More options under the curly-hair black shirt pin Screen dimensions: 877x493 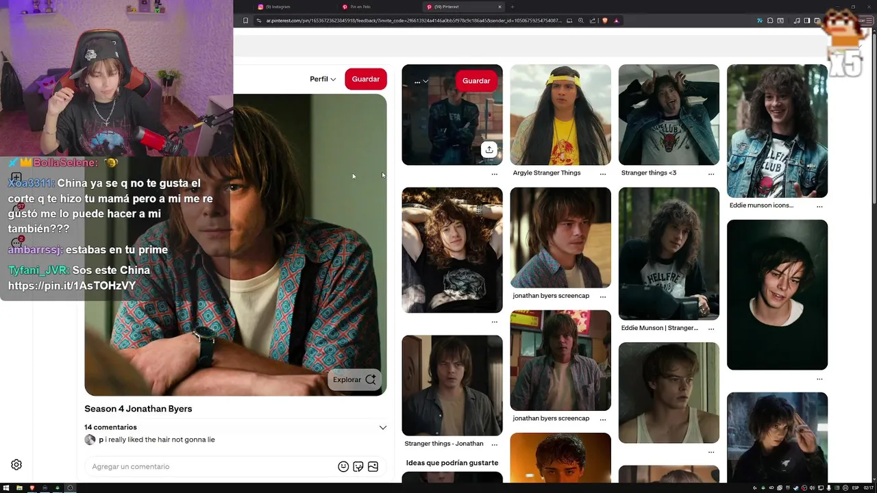point(495,322)
